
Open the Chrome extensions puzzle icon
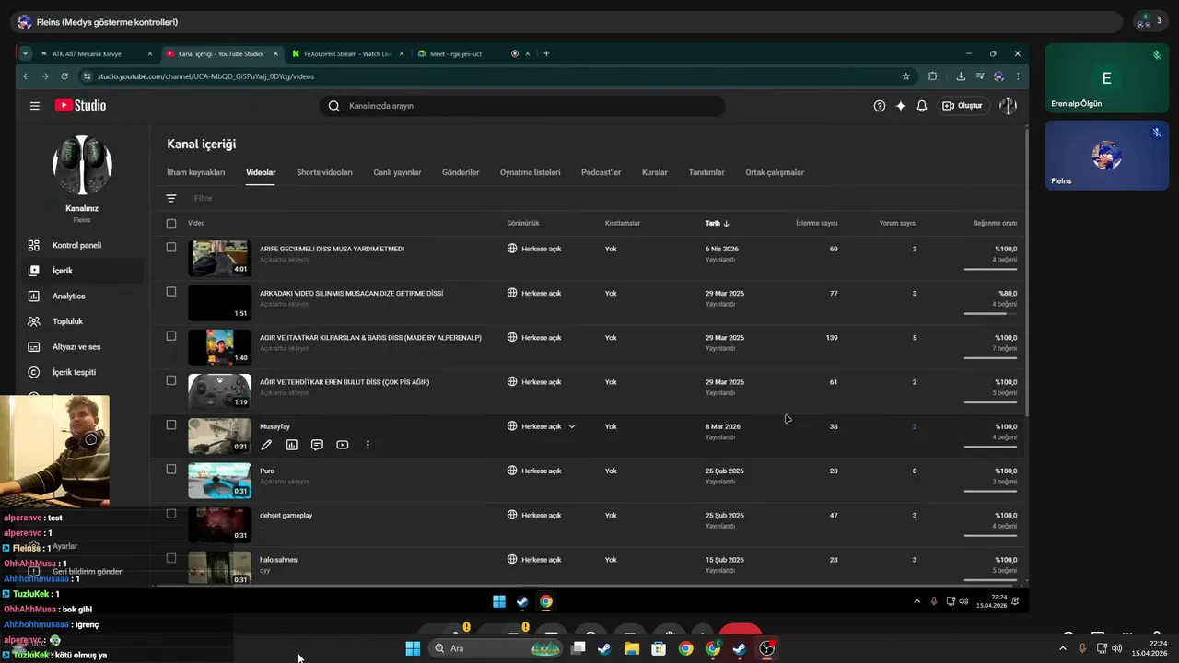(x=932, y=76)
